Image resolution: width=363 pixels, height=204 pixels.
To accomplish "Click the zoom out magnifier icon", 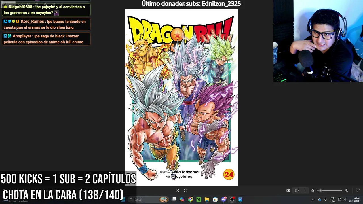I will pyautogui.click(x=313, y=190).
